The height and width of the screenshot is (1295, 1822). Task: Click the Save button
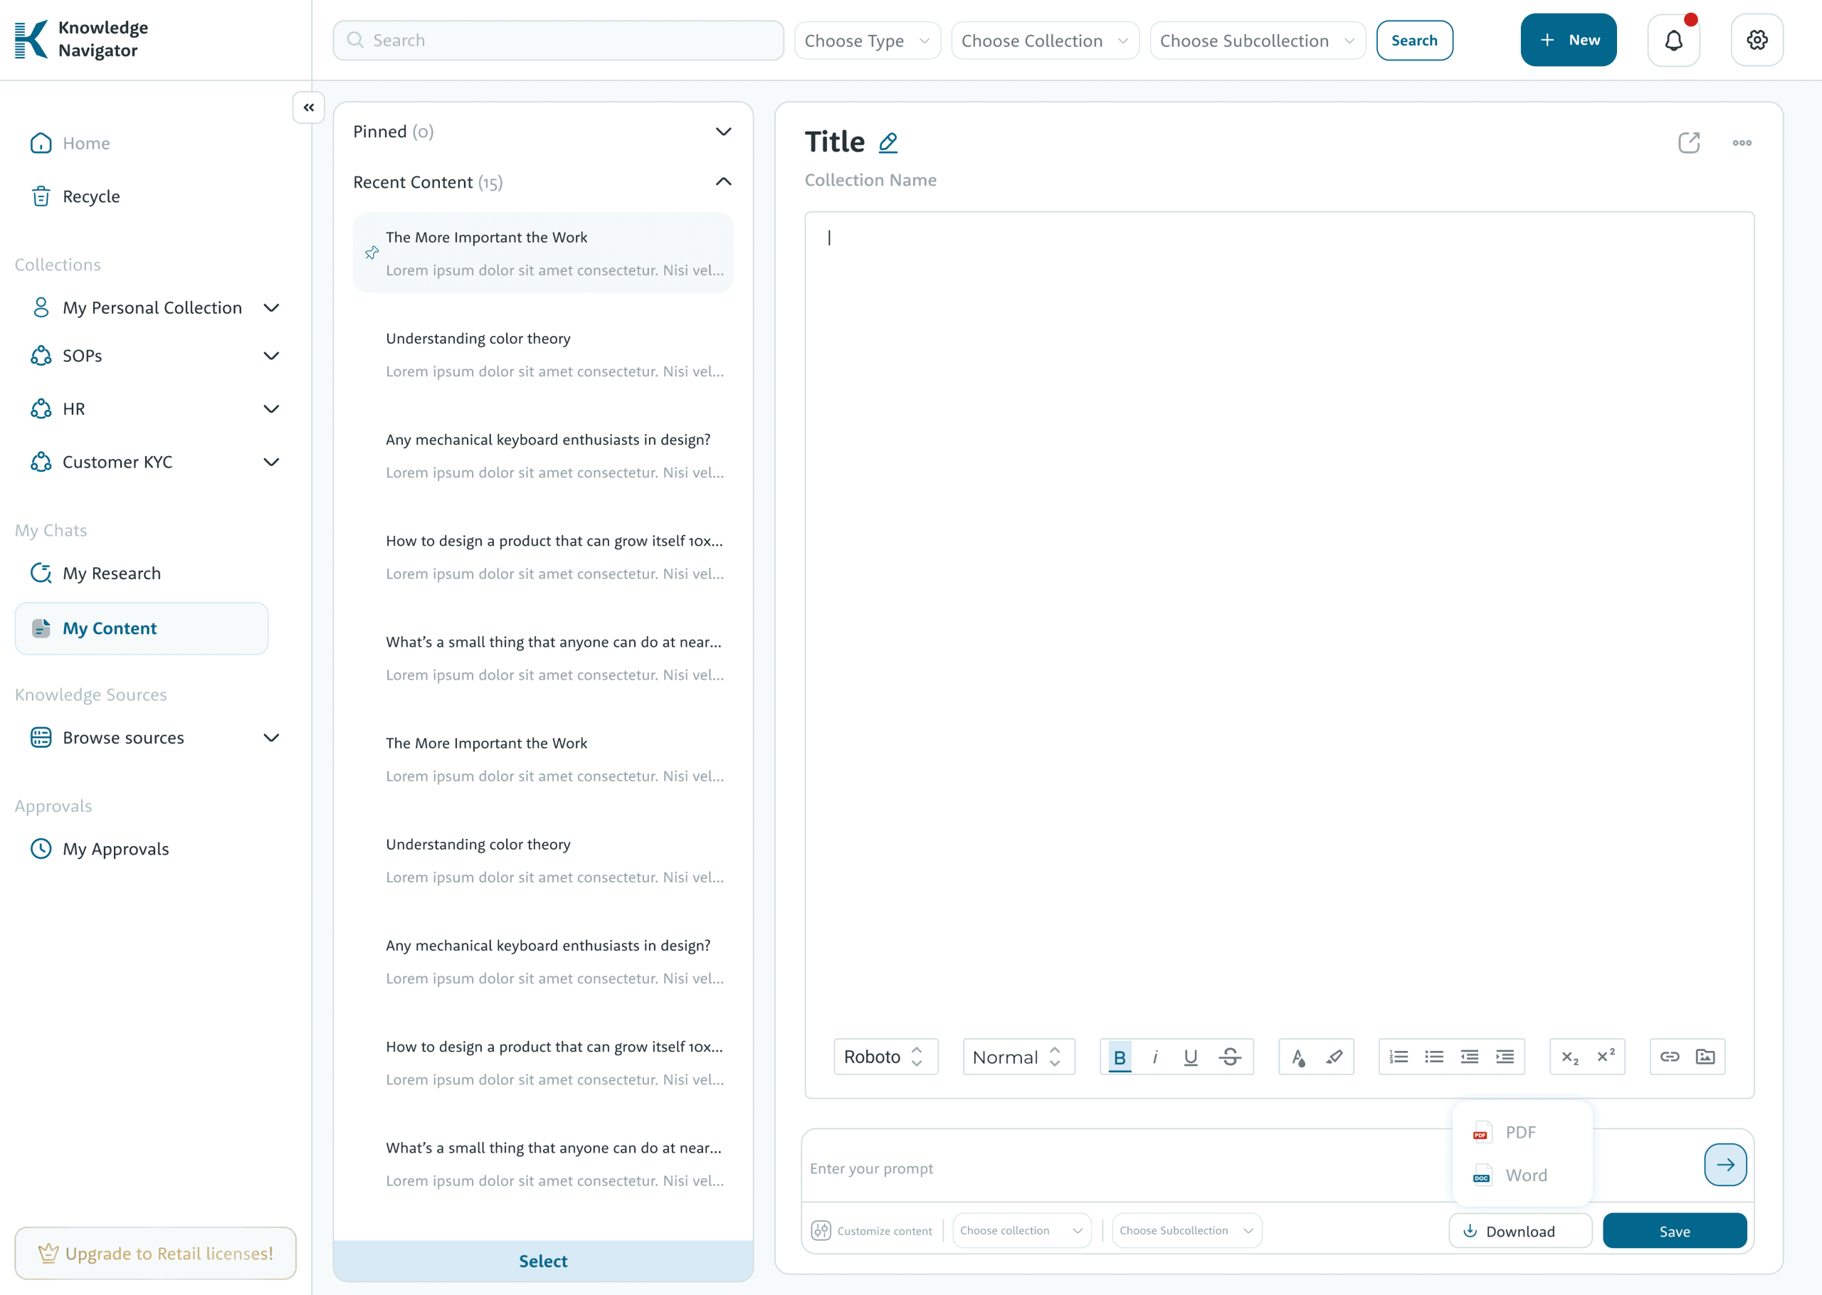(x=1674, y=1231)
